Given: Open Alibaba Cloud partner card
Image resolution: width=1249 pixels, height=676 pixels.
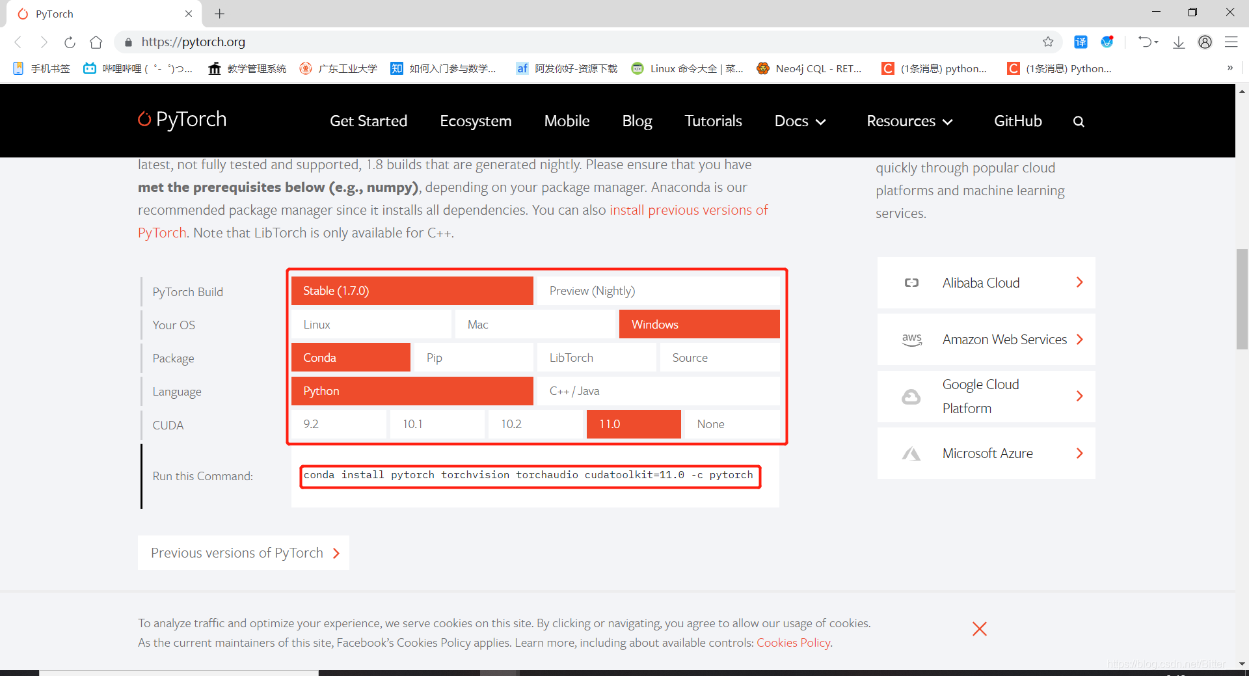Looking at the screenshot, I should click(x=986, y=282).
